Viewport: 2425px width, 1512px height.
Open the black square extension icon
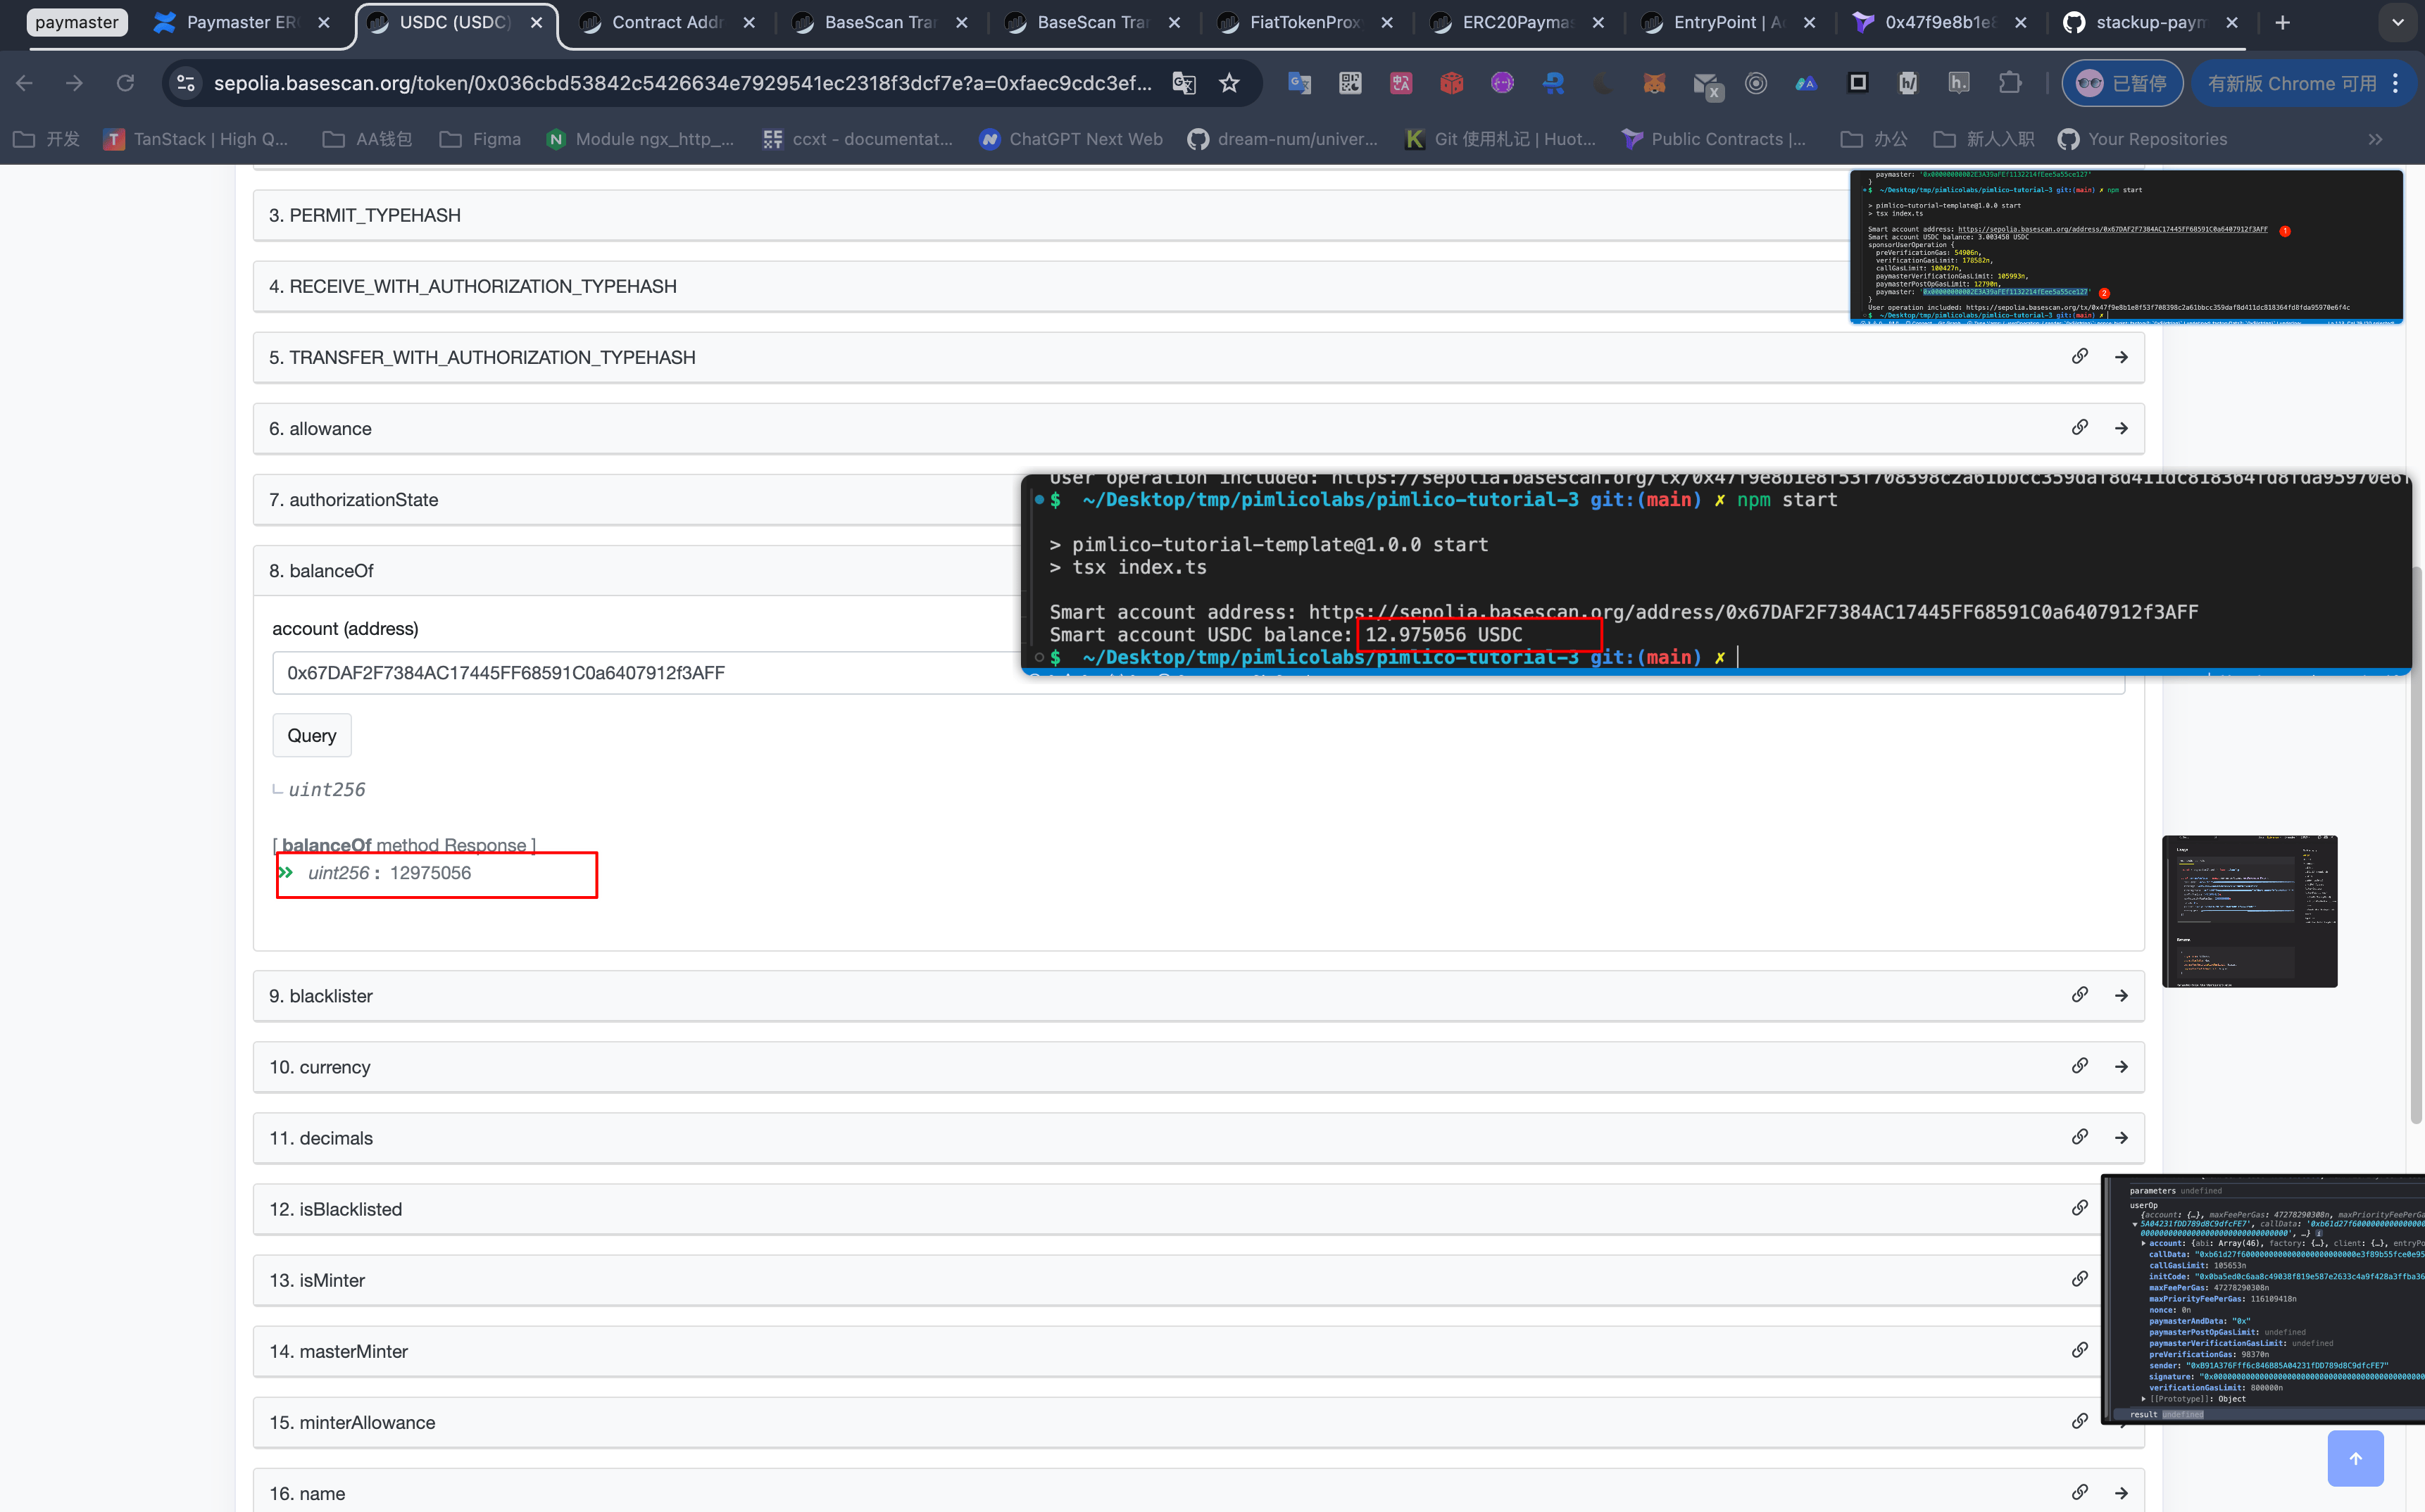click(1858, 83)
